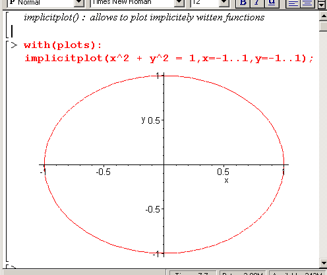Screen dimensions: 327x275
Task: Place cursor in with(plots): command
Action: pos(63,45)
